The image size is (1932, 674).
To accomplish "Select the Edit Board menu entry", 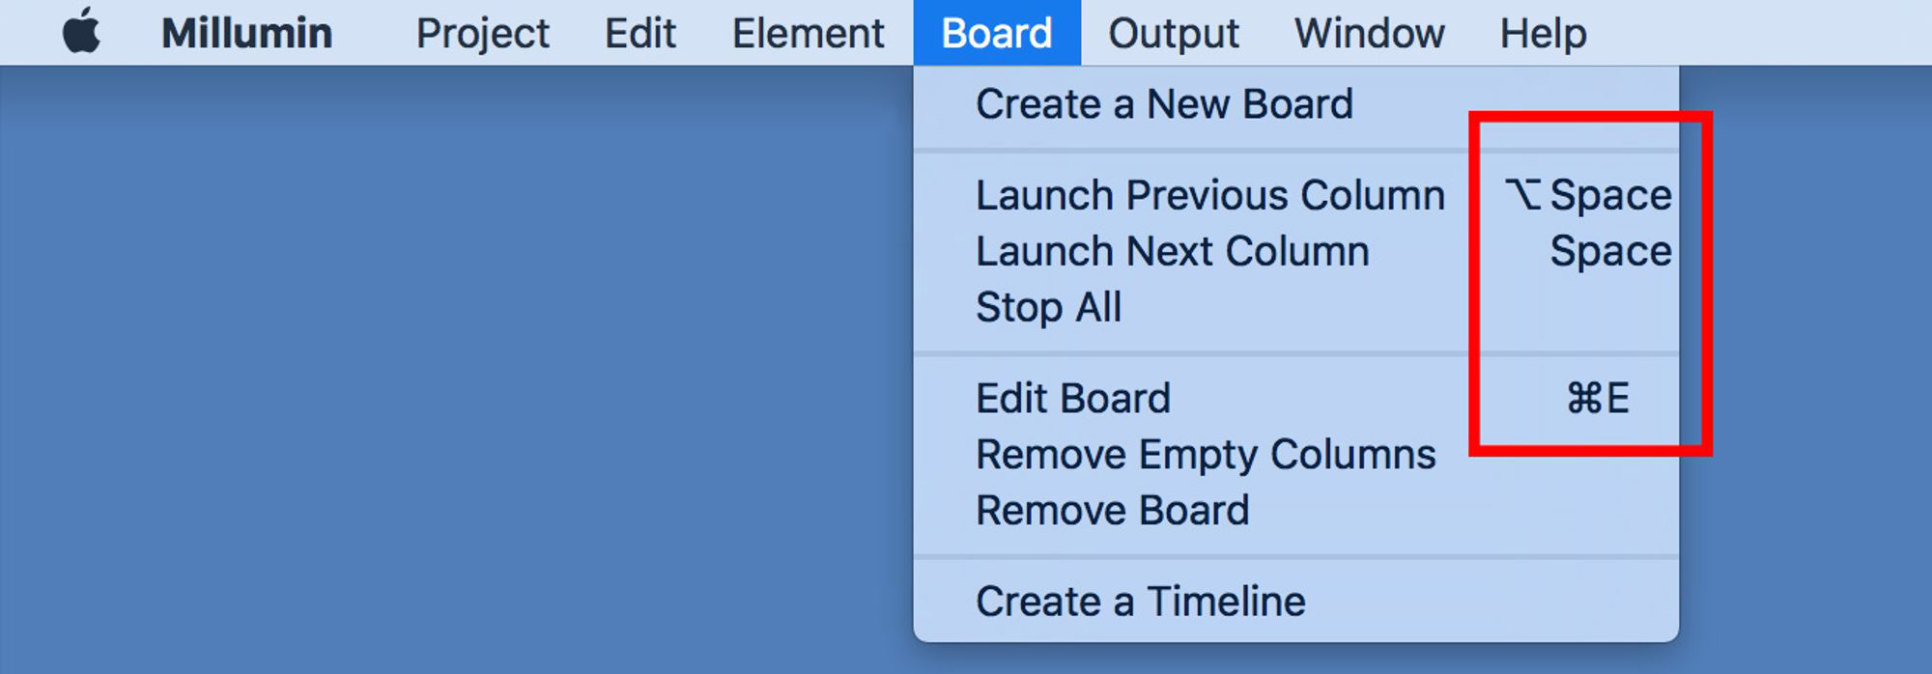I will click(x=1072, y=398).
